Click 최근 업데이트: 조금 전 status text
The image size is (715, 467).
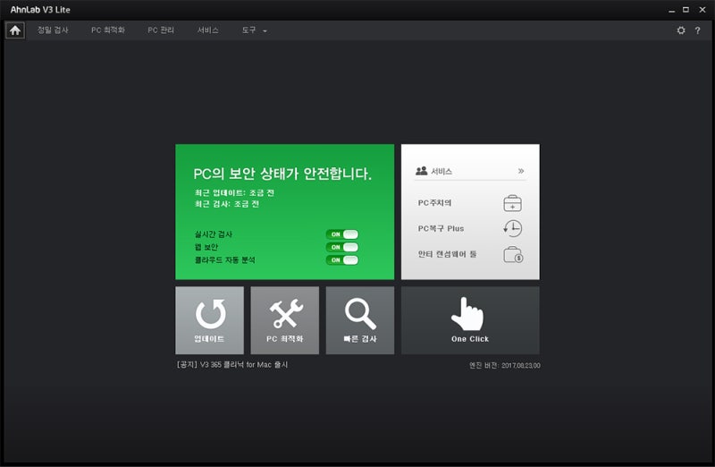(234, 192)
